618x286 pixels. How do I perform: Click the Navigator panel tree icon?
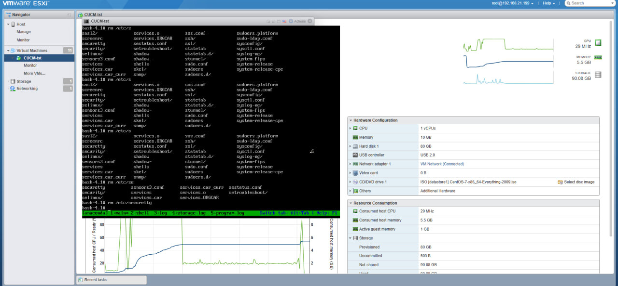[8, 14]
